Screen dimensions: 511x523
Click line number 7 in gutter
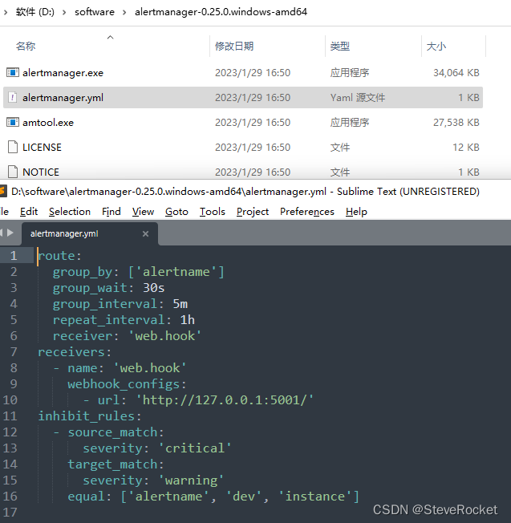[14, 352]
